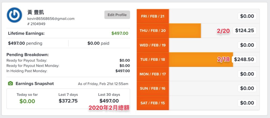Click the Last 30 days $497.00 figure
The image size is (270, 118).
coord(109,101)
